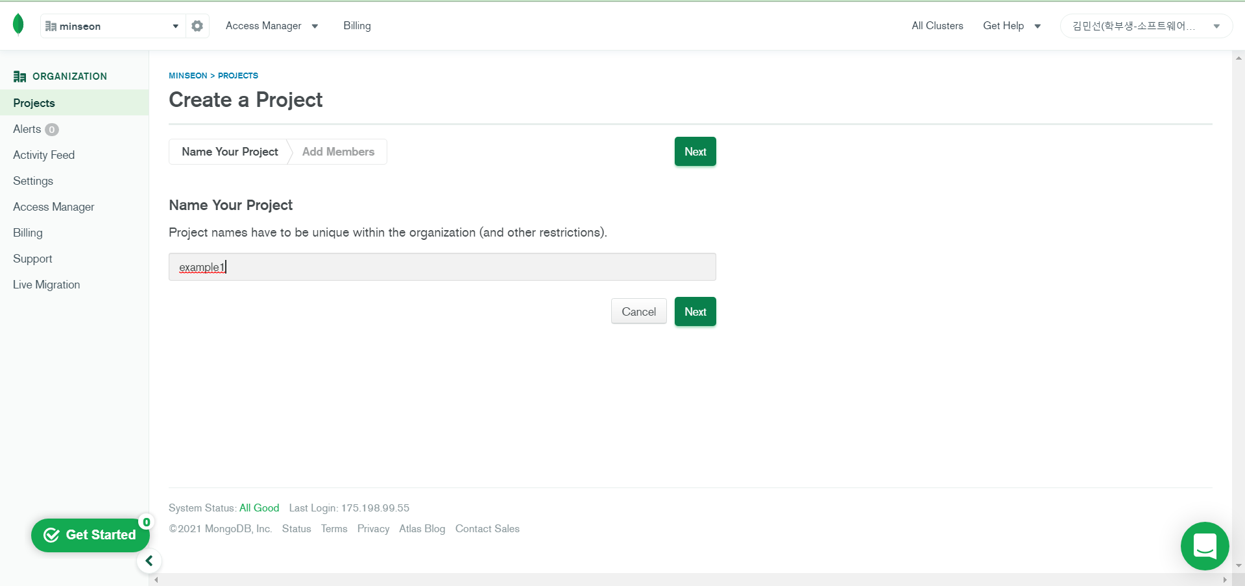1245x586 pixels.
Task: Click horizontal scrollbar right arrow
Action: (x=1225, y=580)
